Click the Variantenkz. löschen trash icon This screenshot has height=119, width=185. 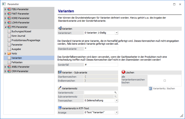150,89
